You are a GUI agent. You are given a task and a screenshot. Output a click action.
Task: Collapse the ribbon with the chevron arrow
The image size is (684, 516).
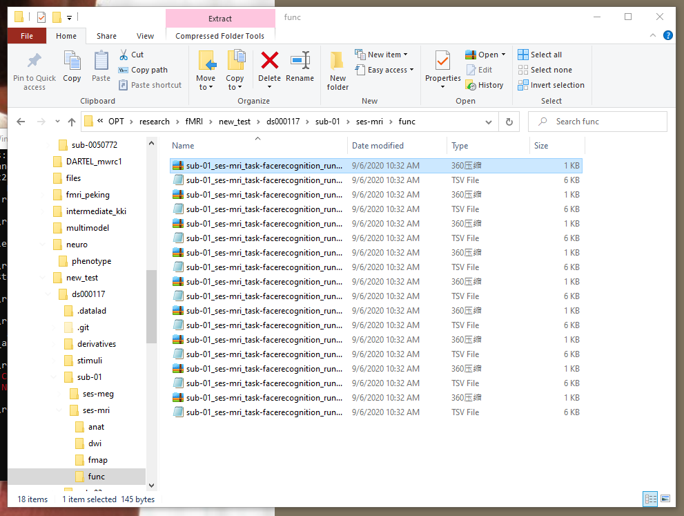click(x=652, y=35)
